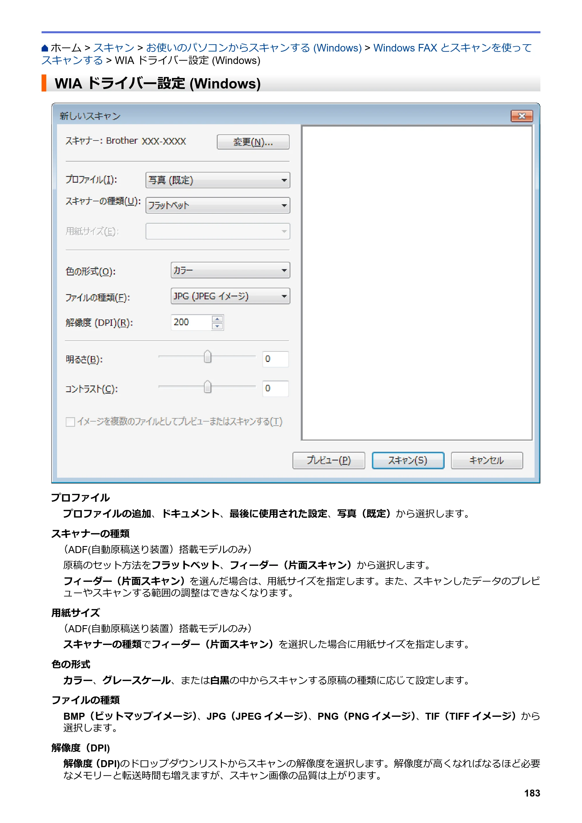Screen dimensions: 582x823
Task: Click the キャンセル button
Action: [x=487, y=461]
